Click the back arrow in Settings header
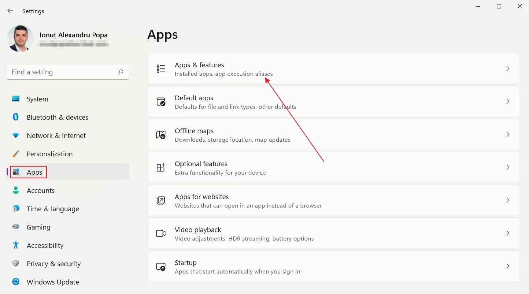The width and height of the screenshot is (529, 294). pyautogui.click(x=10, y=11)
